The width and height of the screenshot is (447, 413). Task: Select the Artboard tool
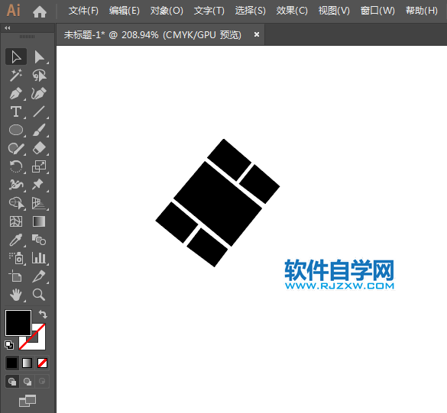[16, 276]
